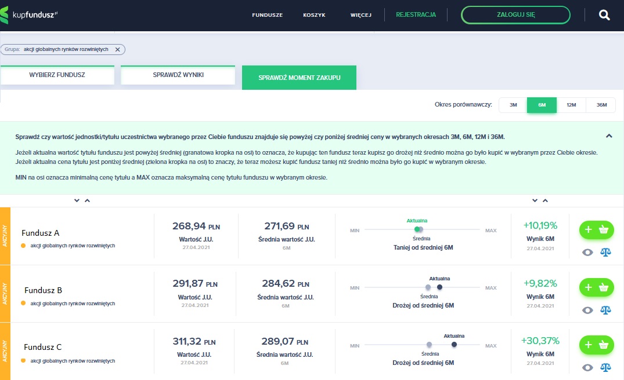
Task: Open the FUNDUSZE menu
Action: click(x=268, y=15)
